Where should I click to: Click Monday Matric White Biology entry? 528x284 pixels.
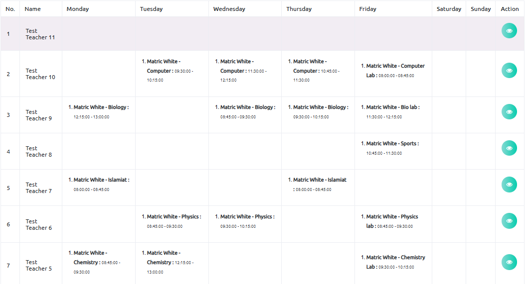(x=98, y=112)
